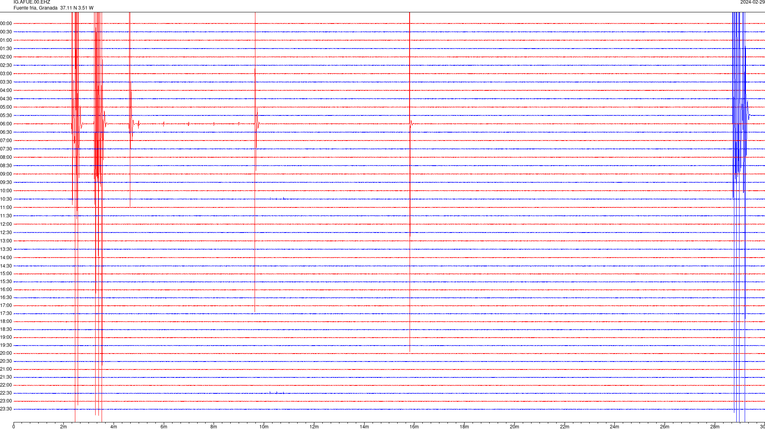Viewport: 765px width, 430px height.
Task: Select the 13:30 time row label
Action: [x=6, y=249]
